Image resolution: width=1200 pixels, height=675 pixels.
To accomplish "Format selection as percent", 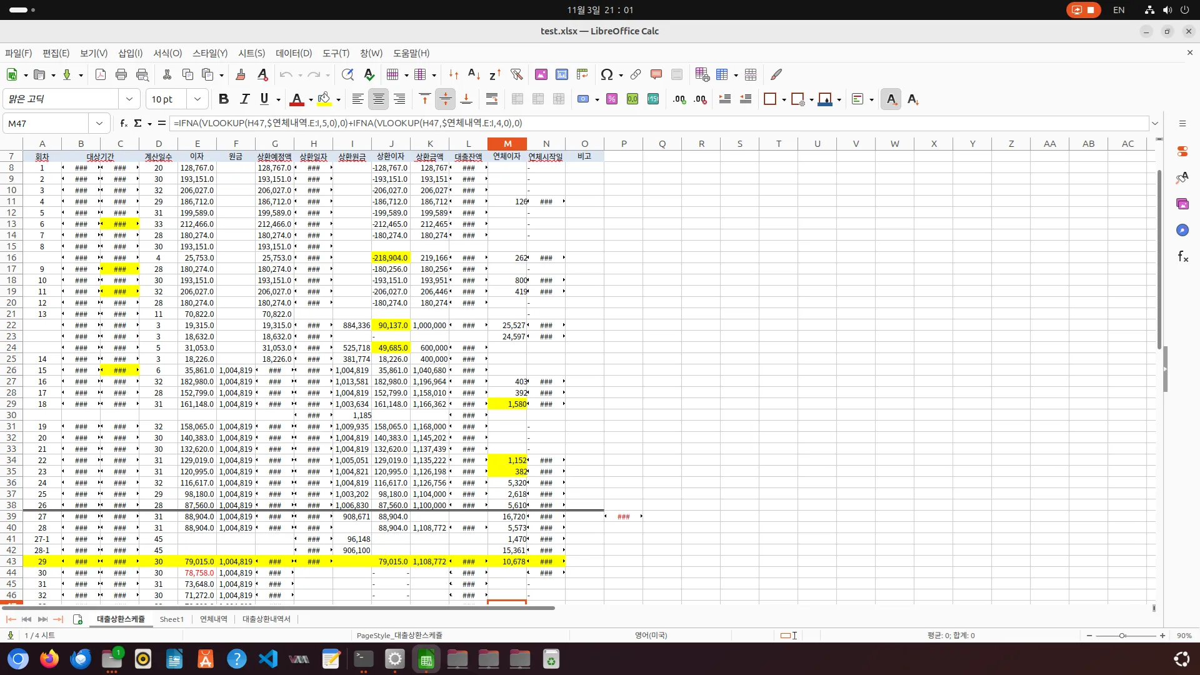I will tap(611, 99).
